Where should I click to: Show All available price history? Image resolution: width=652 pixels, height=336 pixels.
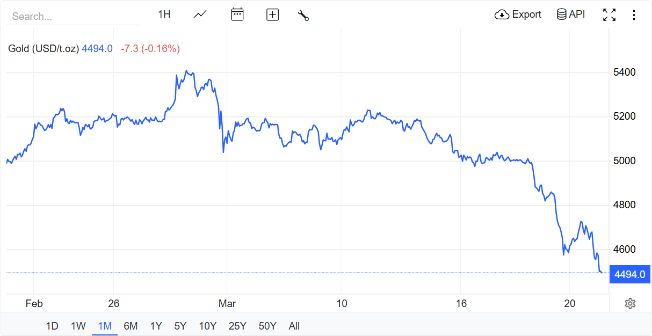coord(294,326)
